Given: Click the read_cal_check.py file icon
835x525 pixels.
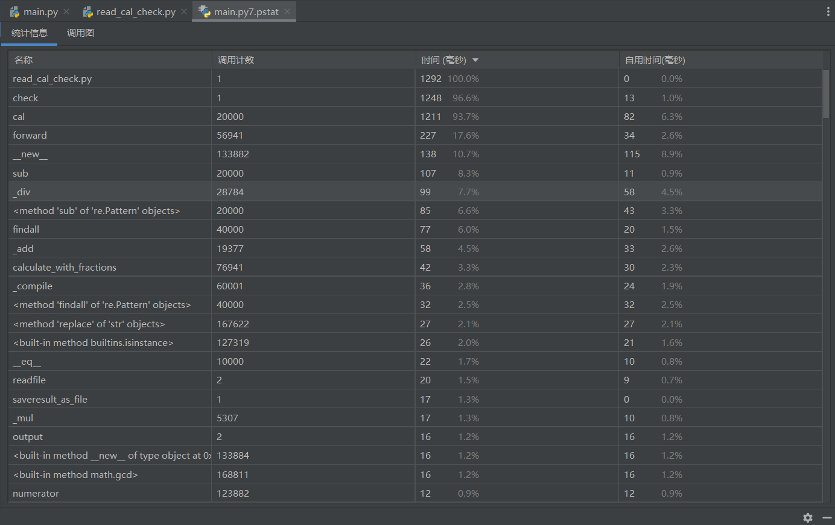Looking at the screenshot, I should tap(87, 12).
